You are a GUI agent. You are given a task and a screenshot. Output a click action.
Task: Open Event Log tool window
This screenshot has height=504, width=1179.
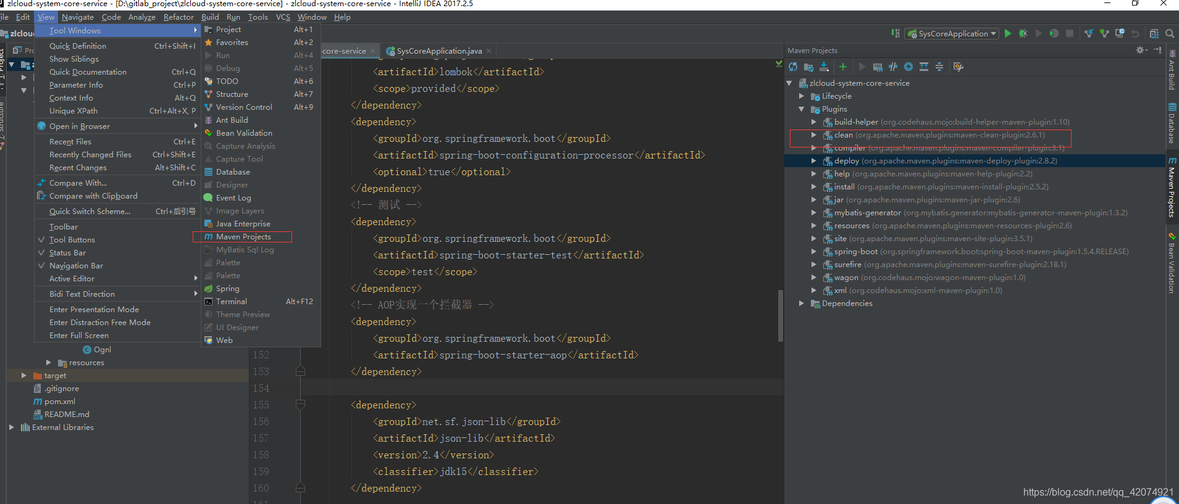click(233, 197)
